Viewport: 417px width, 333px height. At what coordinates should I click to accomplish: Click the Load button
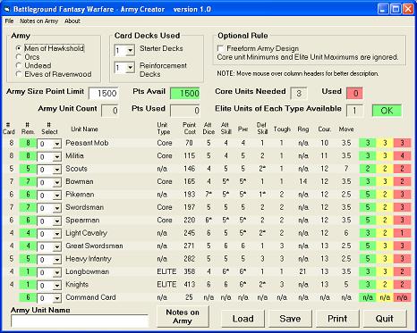point(243,319)
